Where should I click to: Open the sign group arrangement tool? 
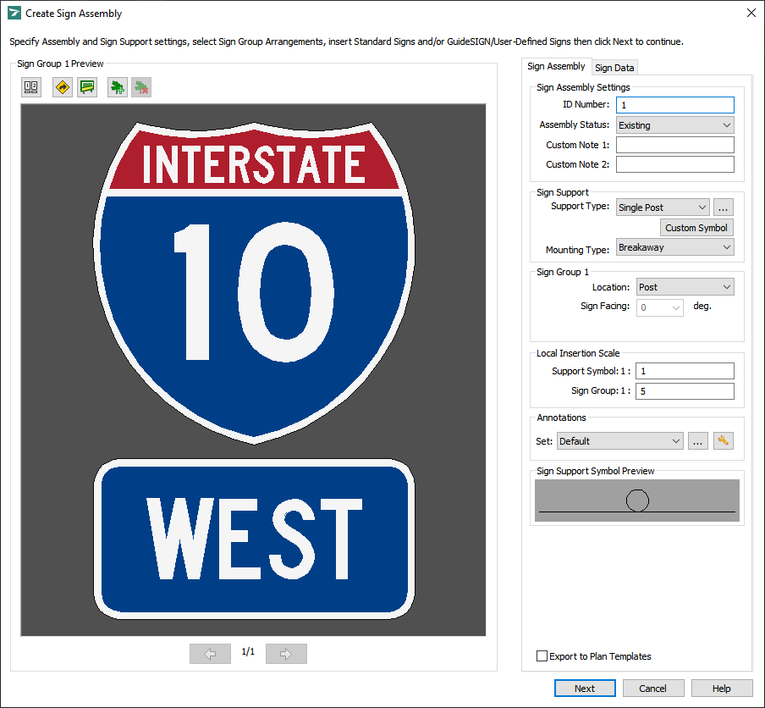pyautogui.click(x=31, y=87)
